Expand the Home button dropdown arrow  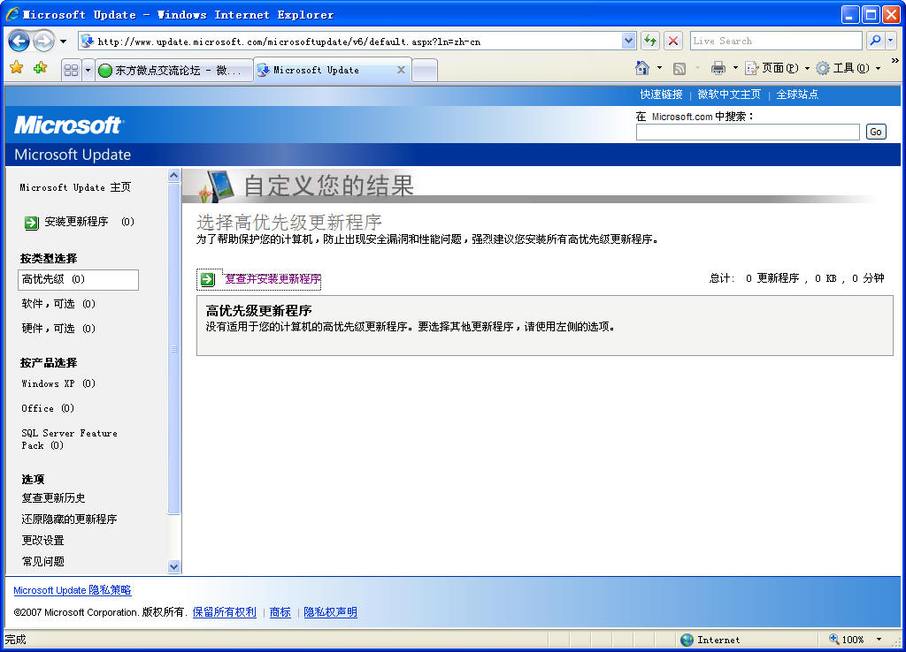[x=659, y=68]
